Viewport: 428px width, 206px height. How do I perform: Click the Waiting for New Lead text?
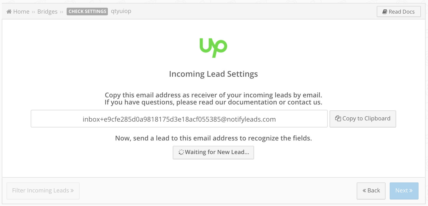coord(217,152)
